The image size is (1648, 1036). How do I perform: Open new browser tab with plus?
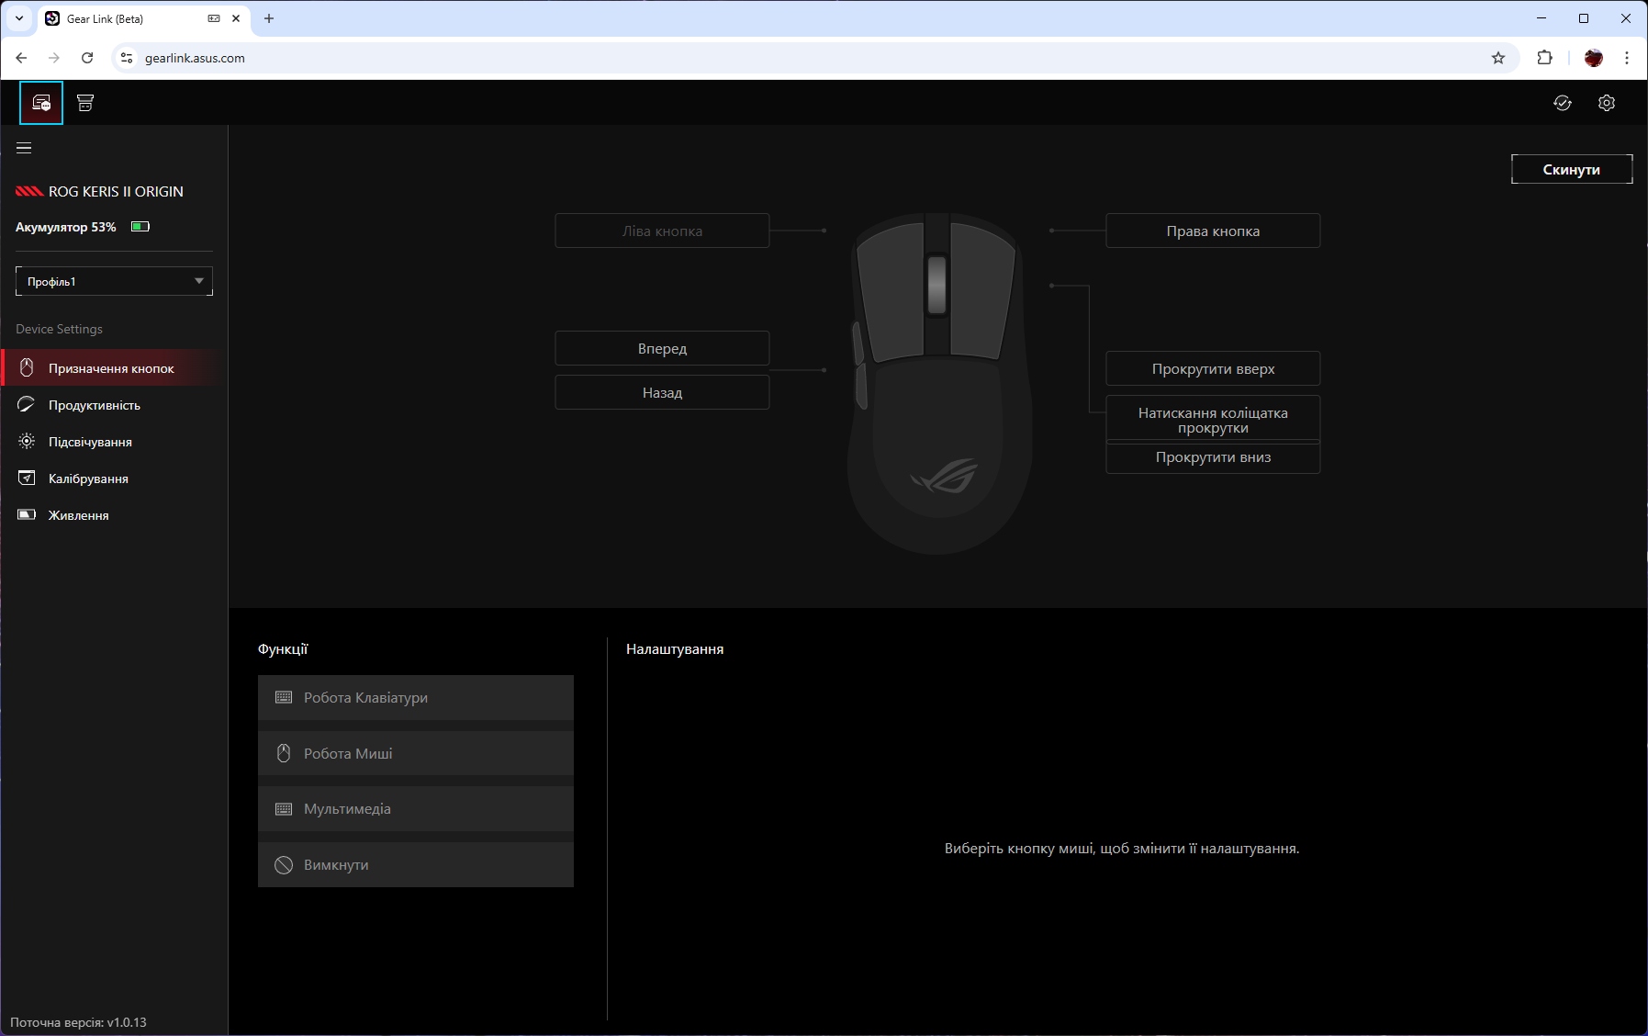point(269,18)
